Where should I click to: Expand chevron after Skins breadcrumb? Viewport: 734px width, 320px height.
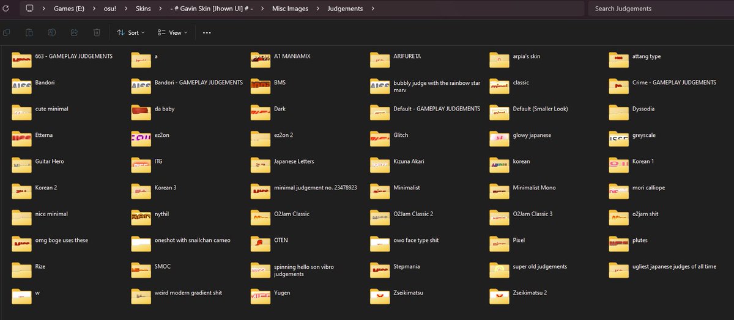pyautogui.click(x=160, y=9)
